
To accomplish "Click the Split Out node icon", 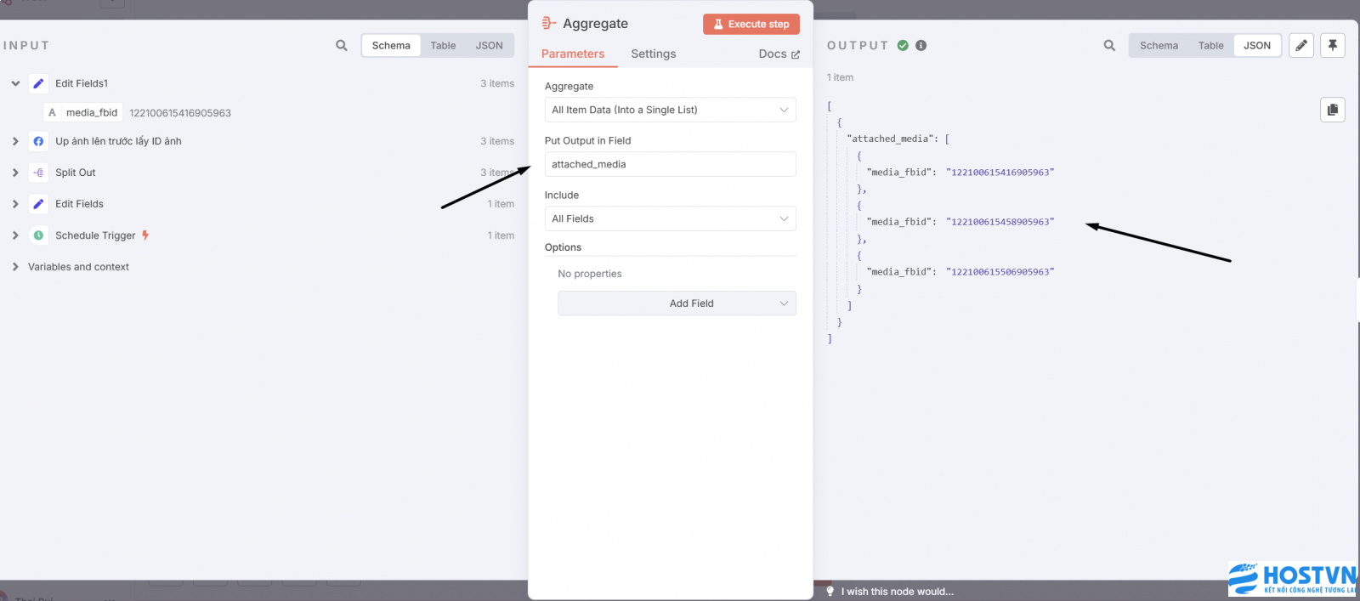I will click(x=38, y=173).
